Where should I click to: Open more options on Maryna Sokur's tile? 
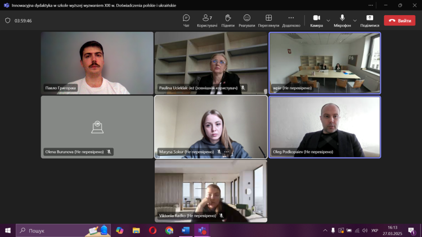pyautogui.click(x=227, y=152)
